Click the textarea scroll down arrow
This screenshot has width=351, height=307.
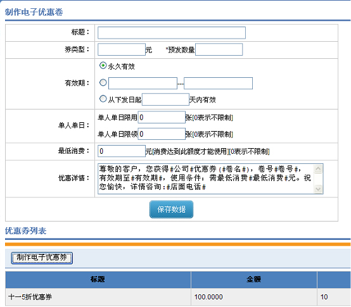tap(318, 189)
